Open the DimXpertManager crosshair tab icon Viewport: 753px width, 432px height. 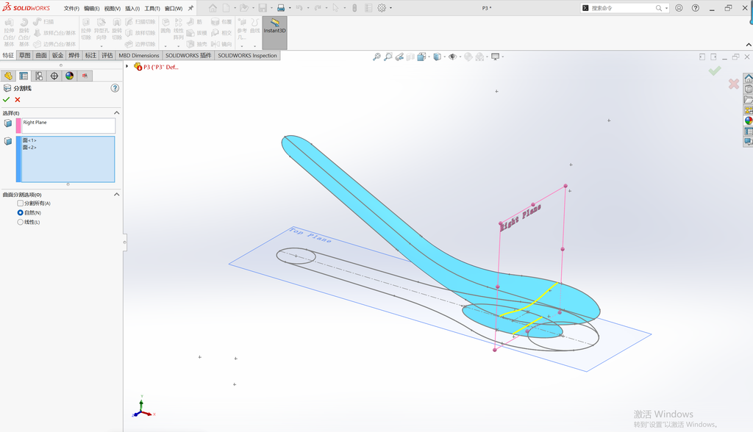(54, 76)
